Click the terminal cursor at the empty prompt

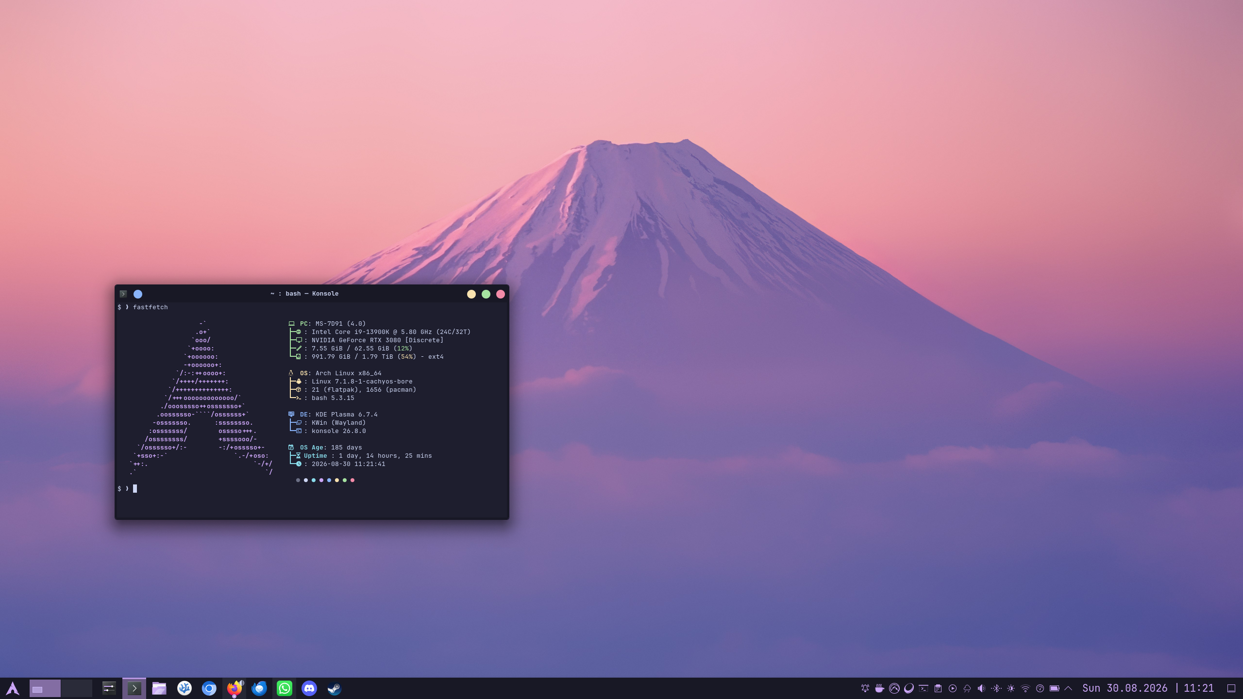click(135, 489)
